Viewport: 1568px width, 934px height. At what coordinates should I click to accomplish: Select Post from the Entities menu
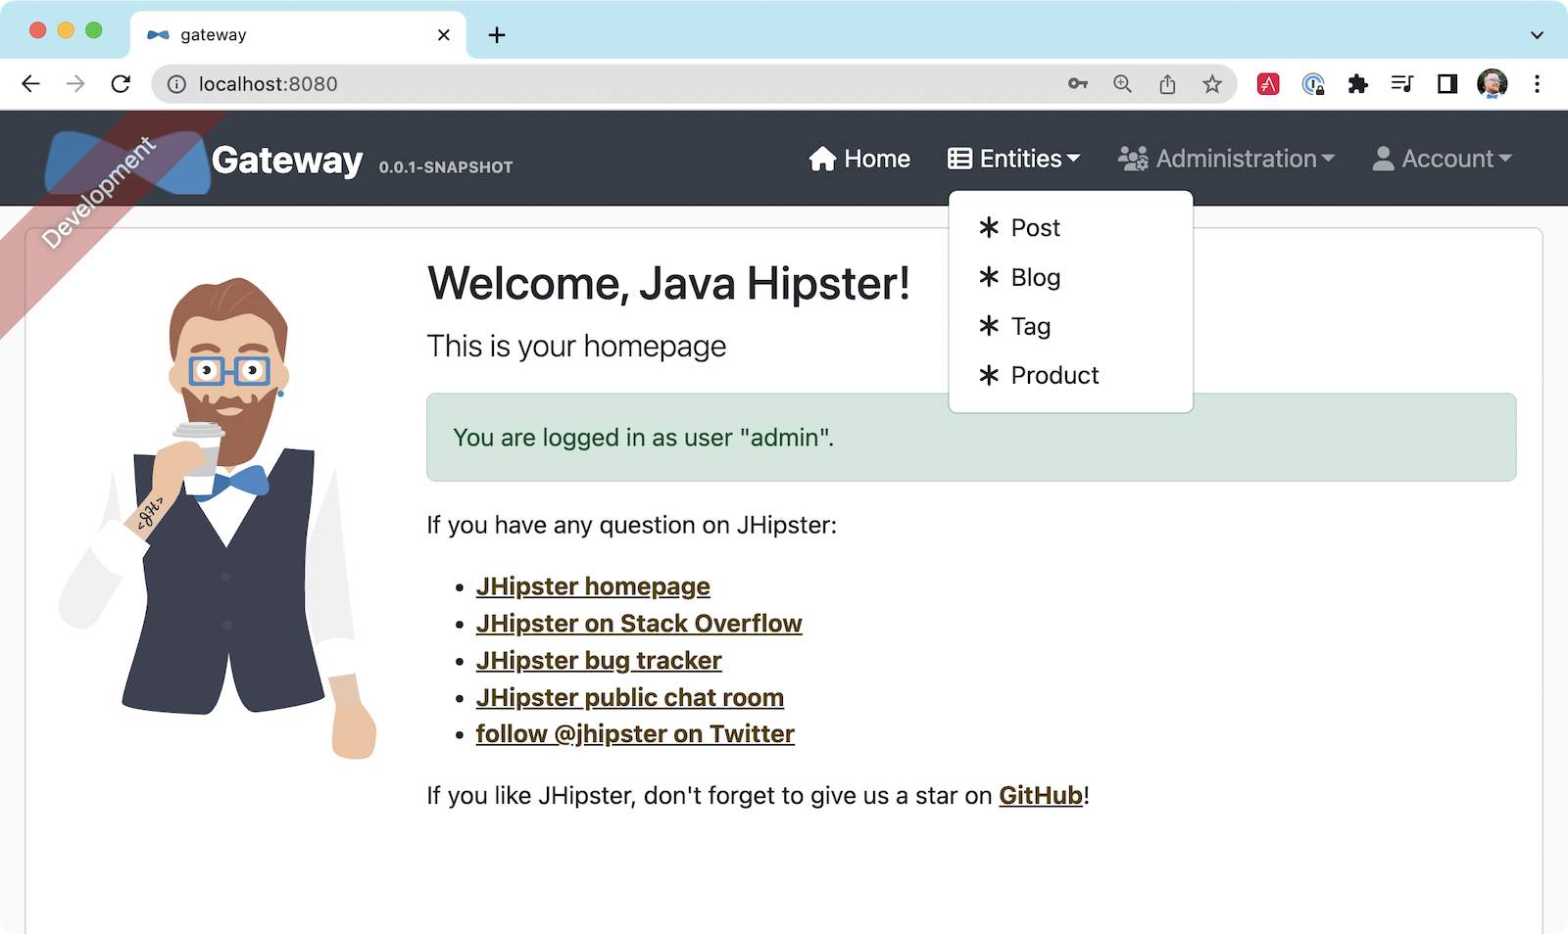click(x=1035, y=228)
